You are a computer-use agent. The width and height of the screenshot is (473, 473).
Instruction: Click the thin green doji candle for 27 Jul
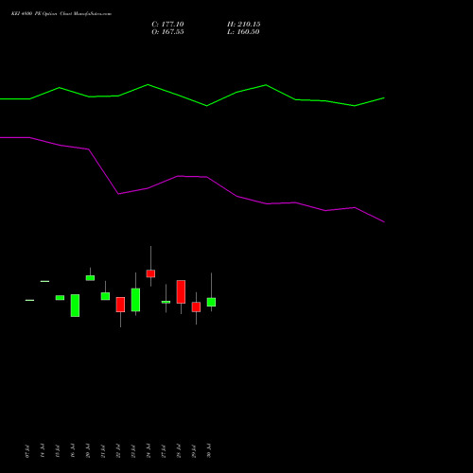click(166, 302)
